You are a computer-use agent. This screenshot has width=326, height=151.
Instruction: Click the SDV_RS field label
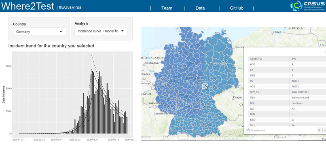(254, 92)
